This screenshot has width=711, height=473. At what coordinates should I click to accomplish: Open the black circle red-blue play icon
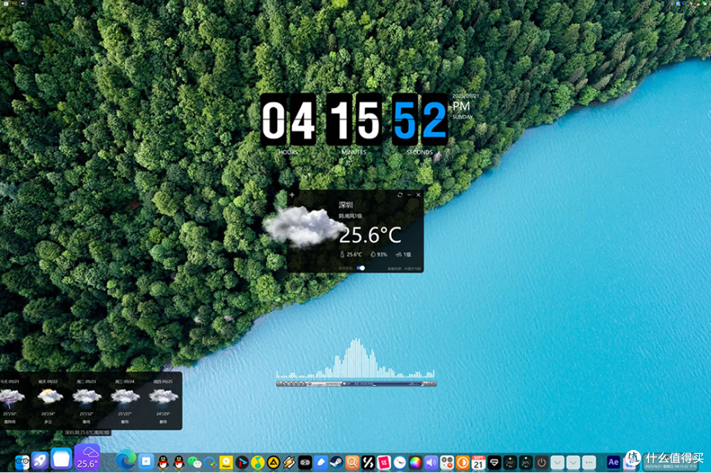click(x=242, y=462)
